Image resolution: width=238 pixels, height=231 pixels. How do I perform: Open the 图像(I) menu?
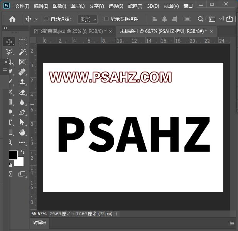[59, 6]
